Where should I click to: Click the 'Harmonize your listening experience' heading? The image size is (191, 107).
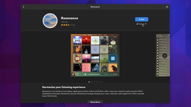click(64, 87)
